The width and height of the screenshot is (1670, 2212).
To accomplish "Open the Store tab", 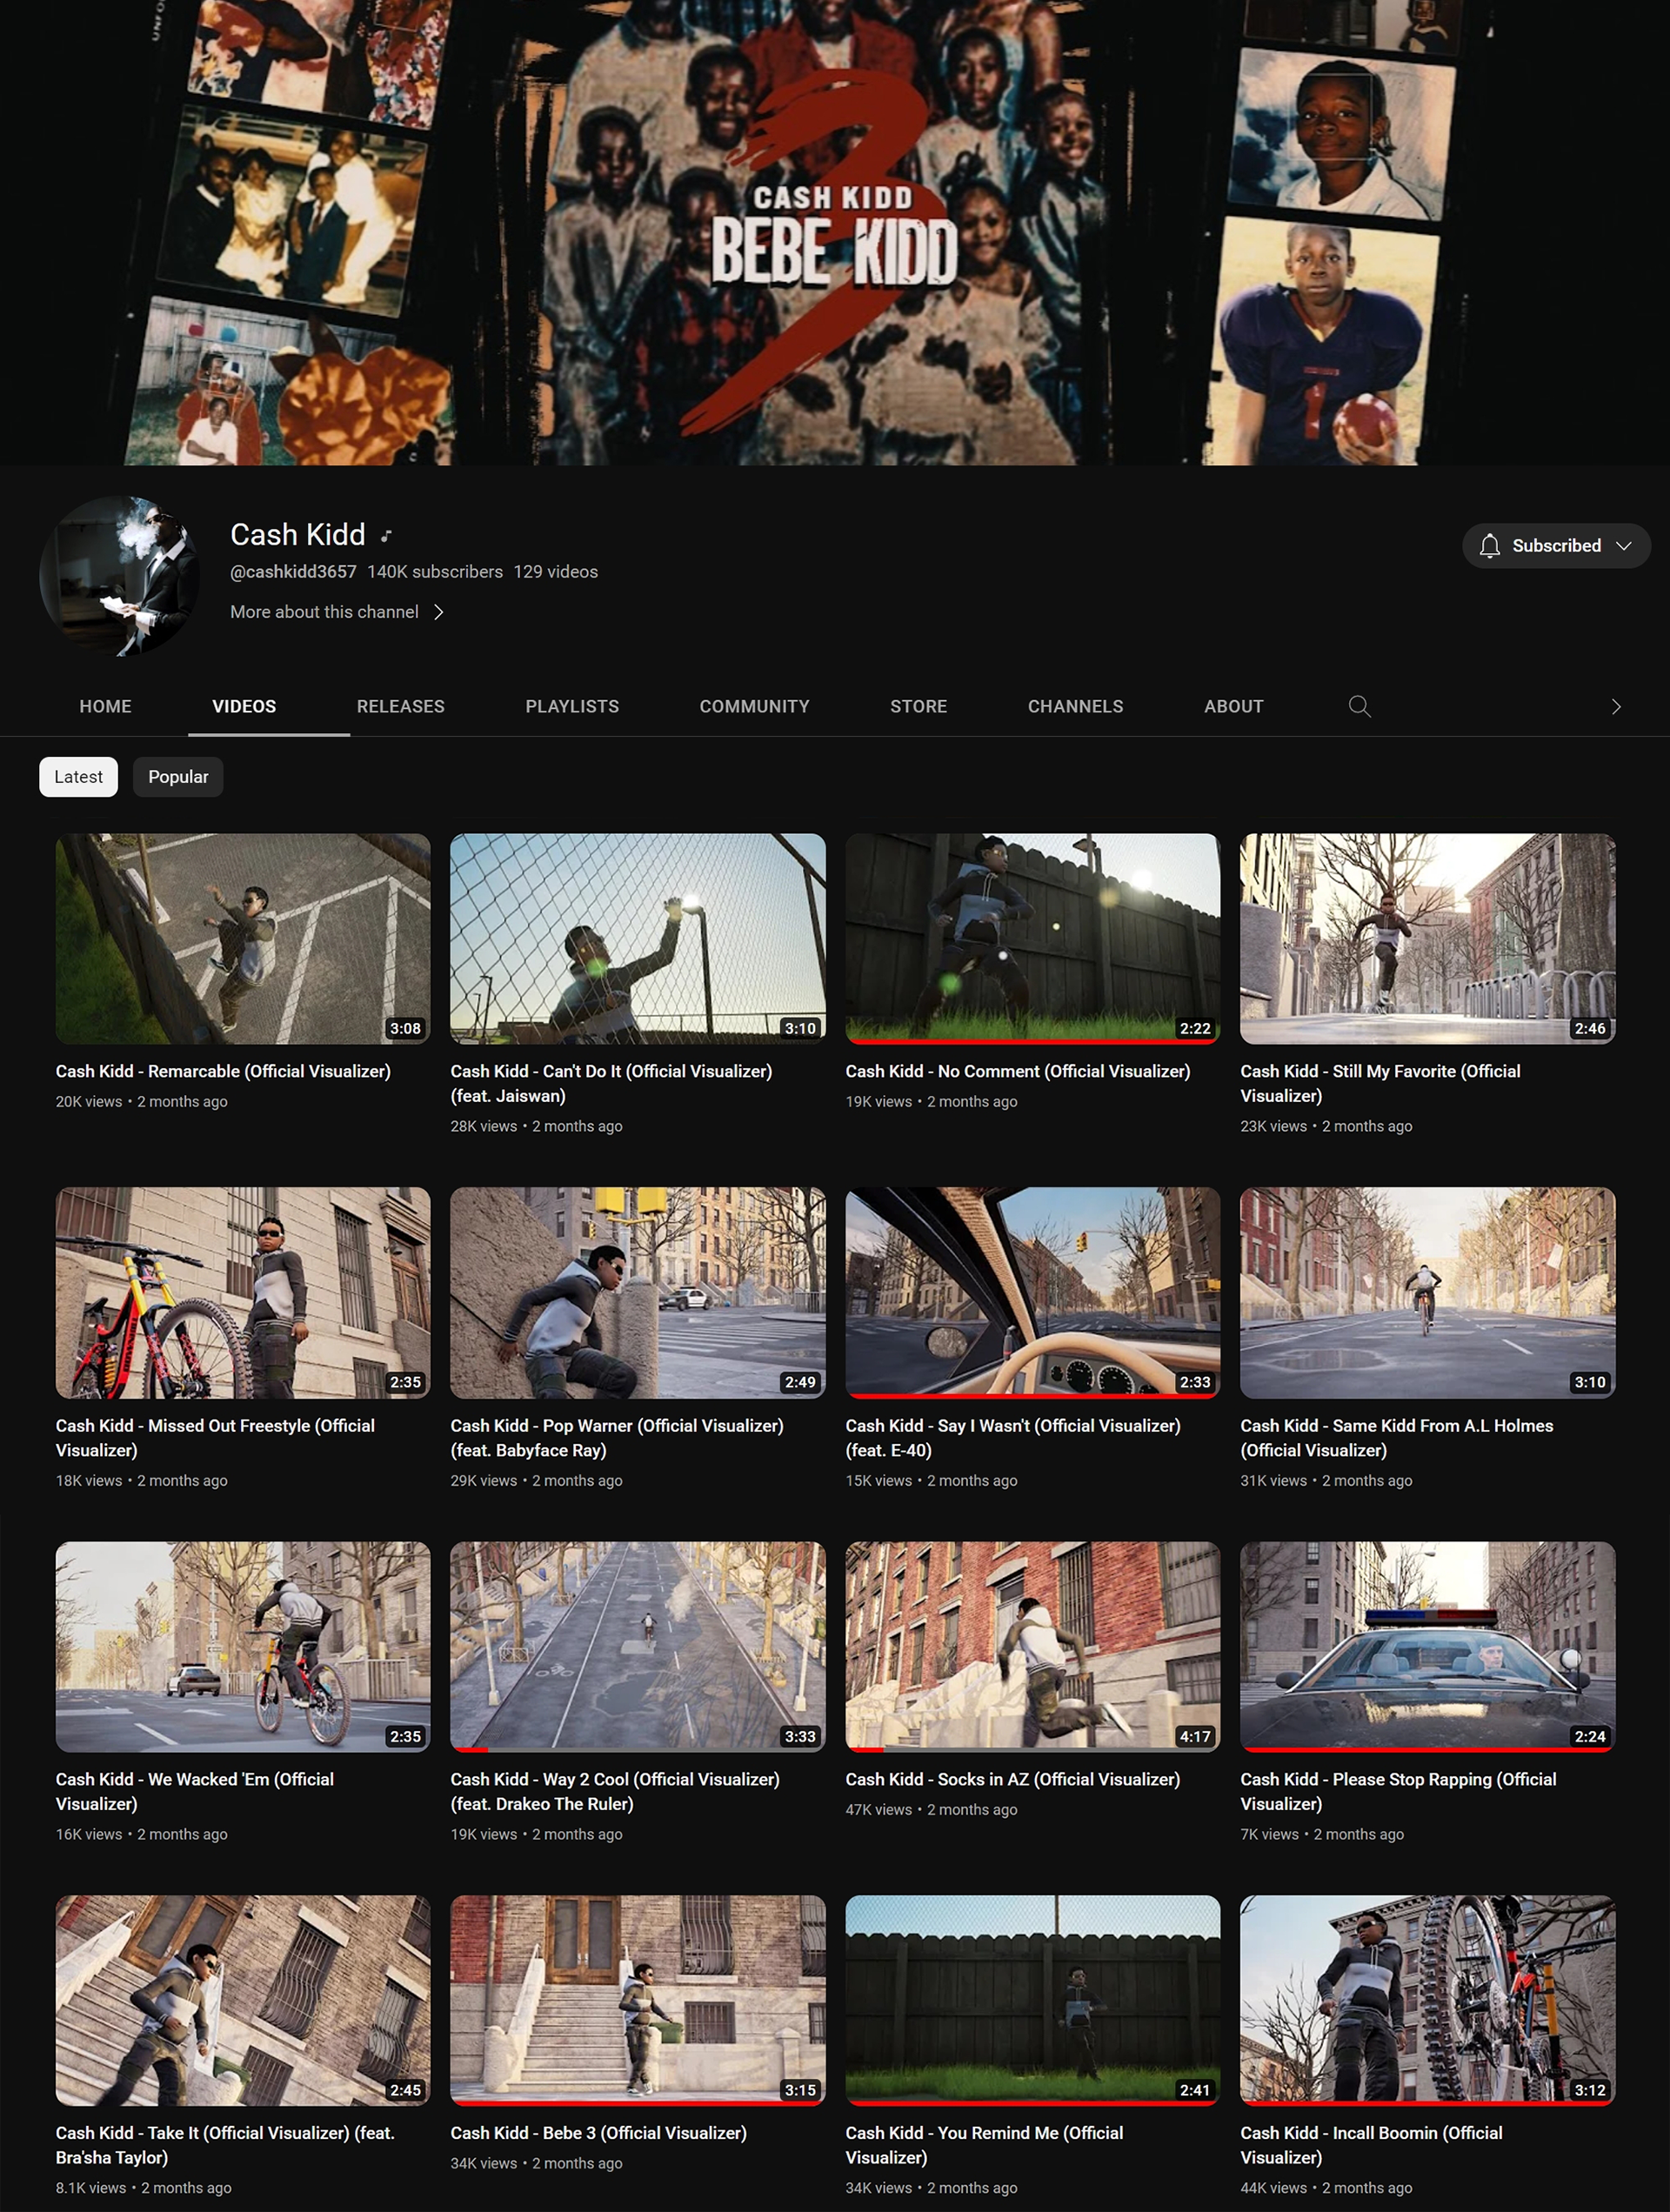I will [x=918, y=706].
